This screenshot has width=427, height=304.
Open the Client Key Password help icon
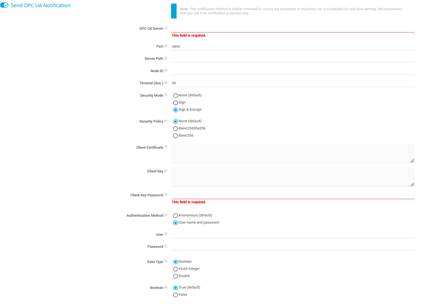(x=166, y=194)
